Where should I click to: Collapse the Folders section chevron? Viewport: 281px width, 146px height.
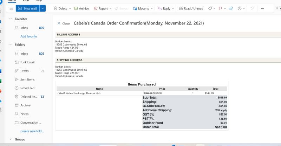(11, 45)
